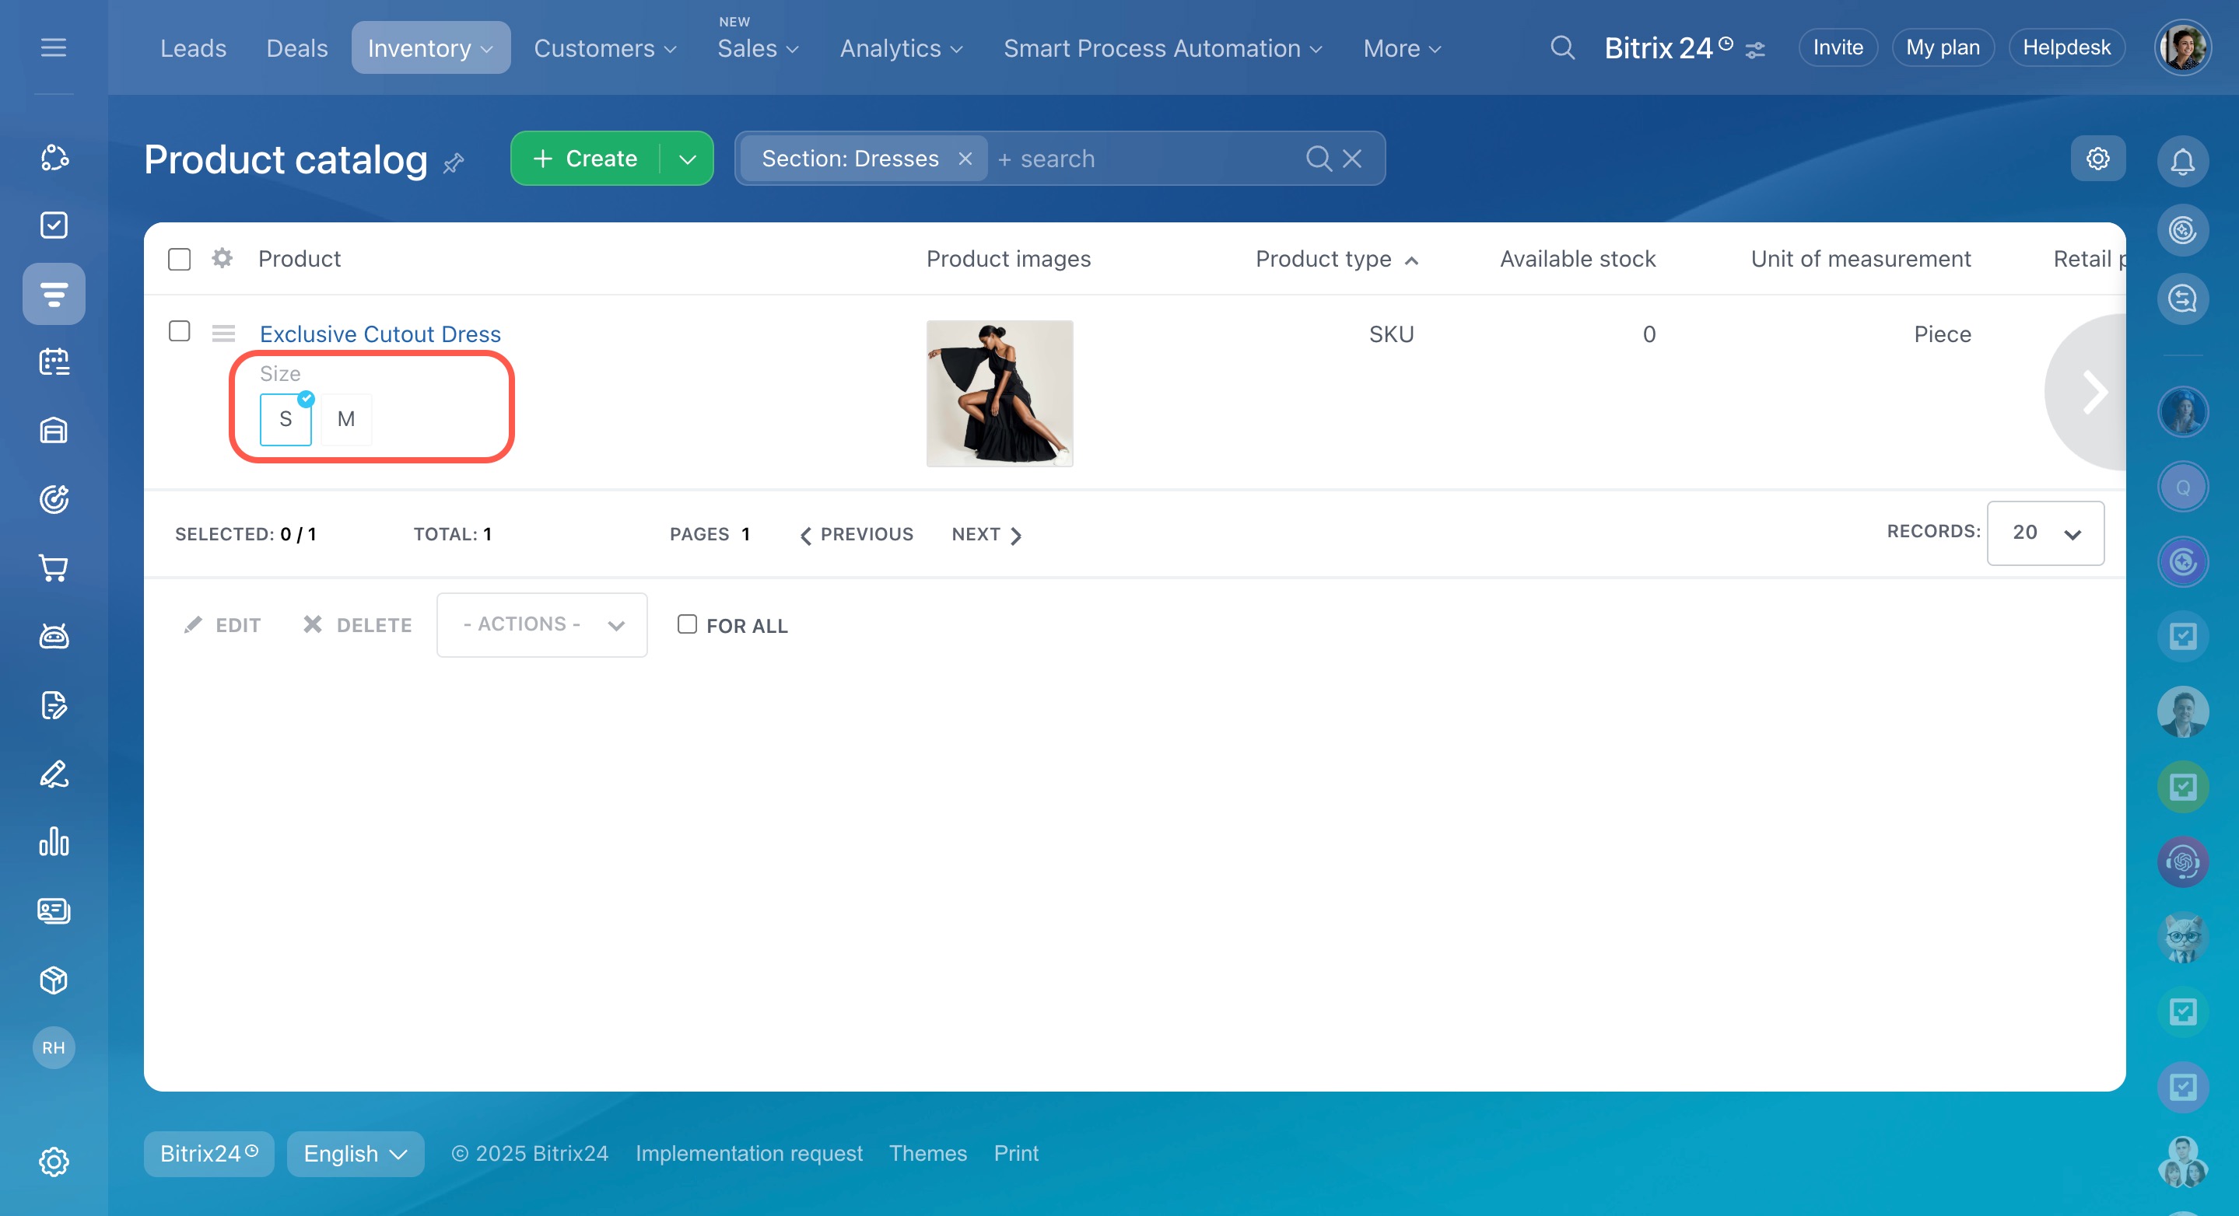Select size M variant

coord(346,420)
